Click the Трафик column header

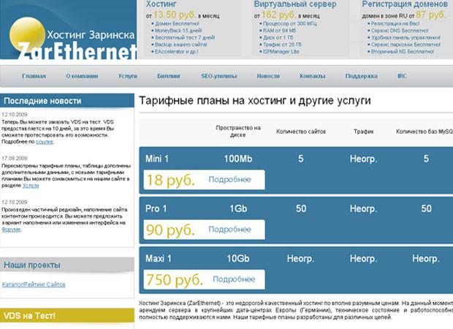click(x=363, y=132)
